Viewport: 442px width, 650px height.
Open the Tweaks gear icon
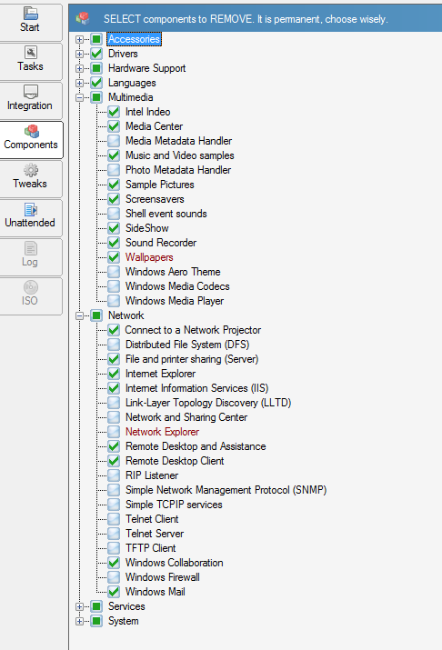31,170
